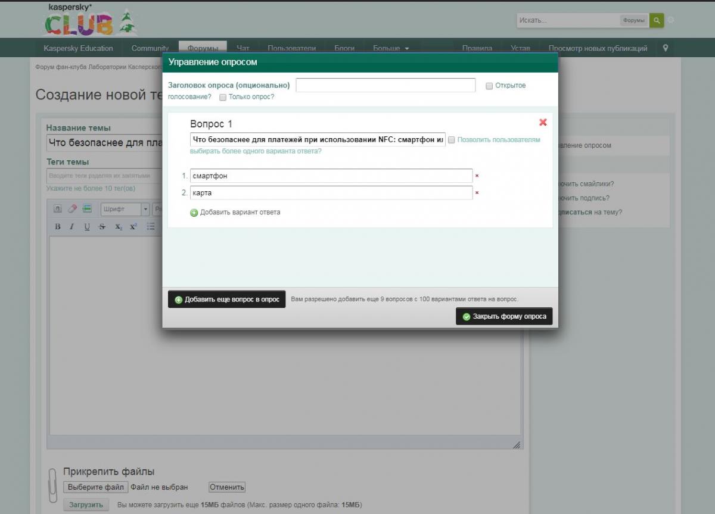
Task: Enable the 'Открытое голосование' checkbox
Action: pyautogui.click(x=489, y=86)
